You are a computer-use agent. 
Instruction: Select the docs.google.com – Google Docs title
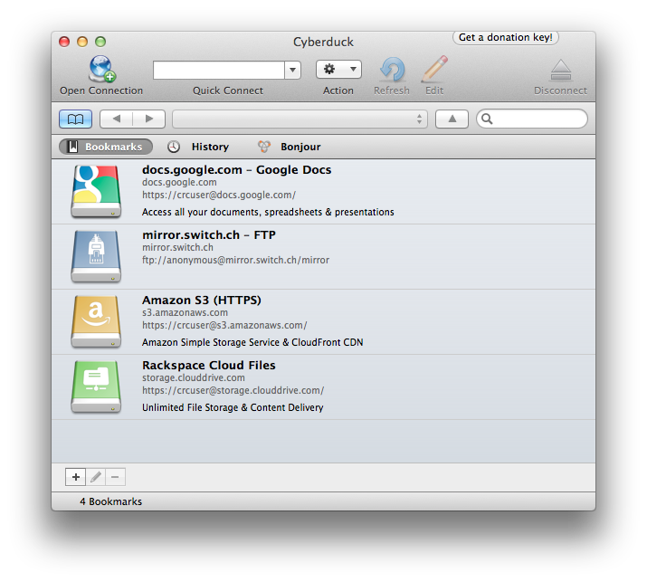pos(236,169)
